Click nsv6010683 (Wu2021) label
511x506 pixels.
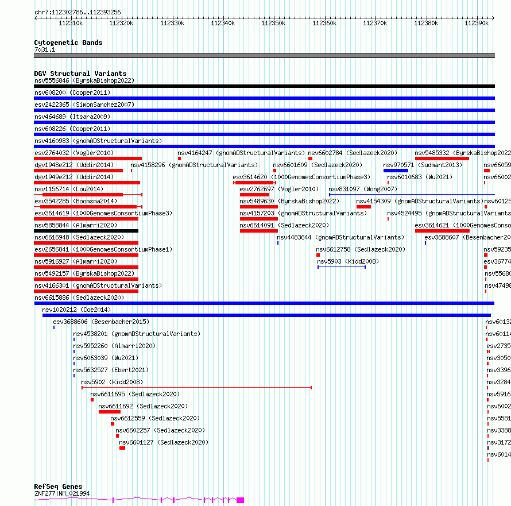pos(420,177)
